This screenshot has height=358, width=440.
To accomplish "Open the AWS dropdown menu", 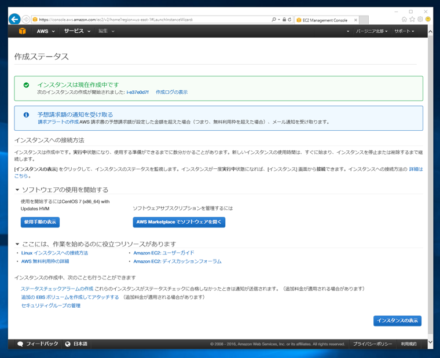I will coord(46,31).
